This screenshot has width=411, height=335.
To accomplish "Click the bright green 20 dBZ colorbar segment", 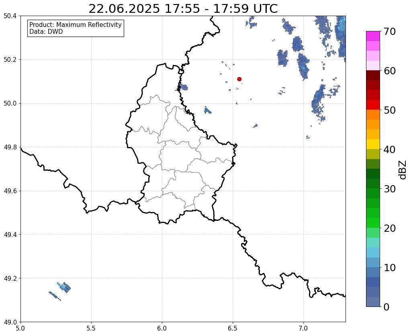I will [373, 223].
